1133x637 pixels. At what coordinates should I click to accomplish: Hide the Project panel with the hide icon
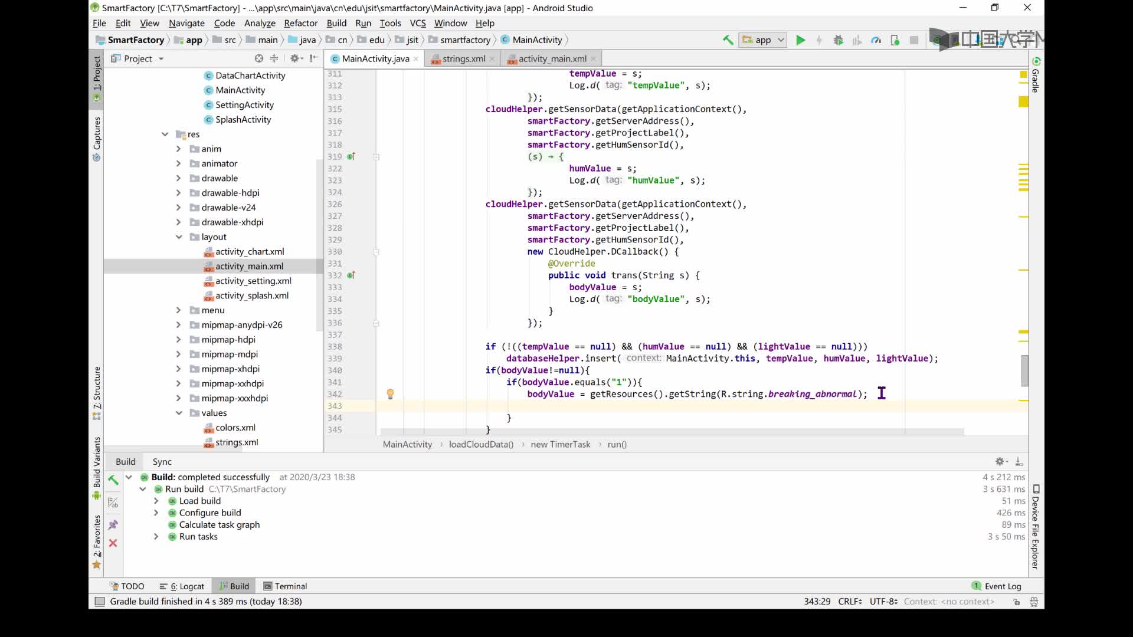(x=314, y=58)
